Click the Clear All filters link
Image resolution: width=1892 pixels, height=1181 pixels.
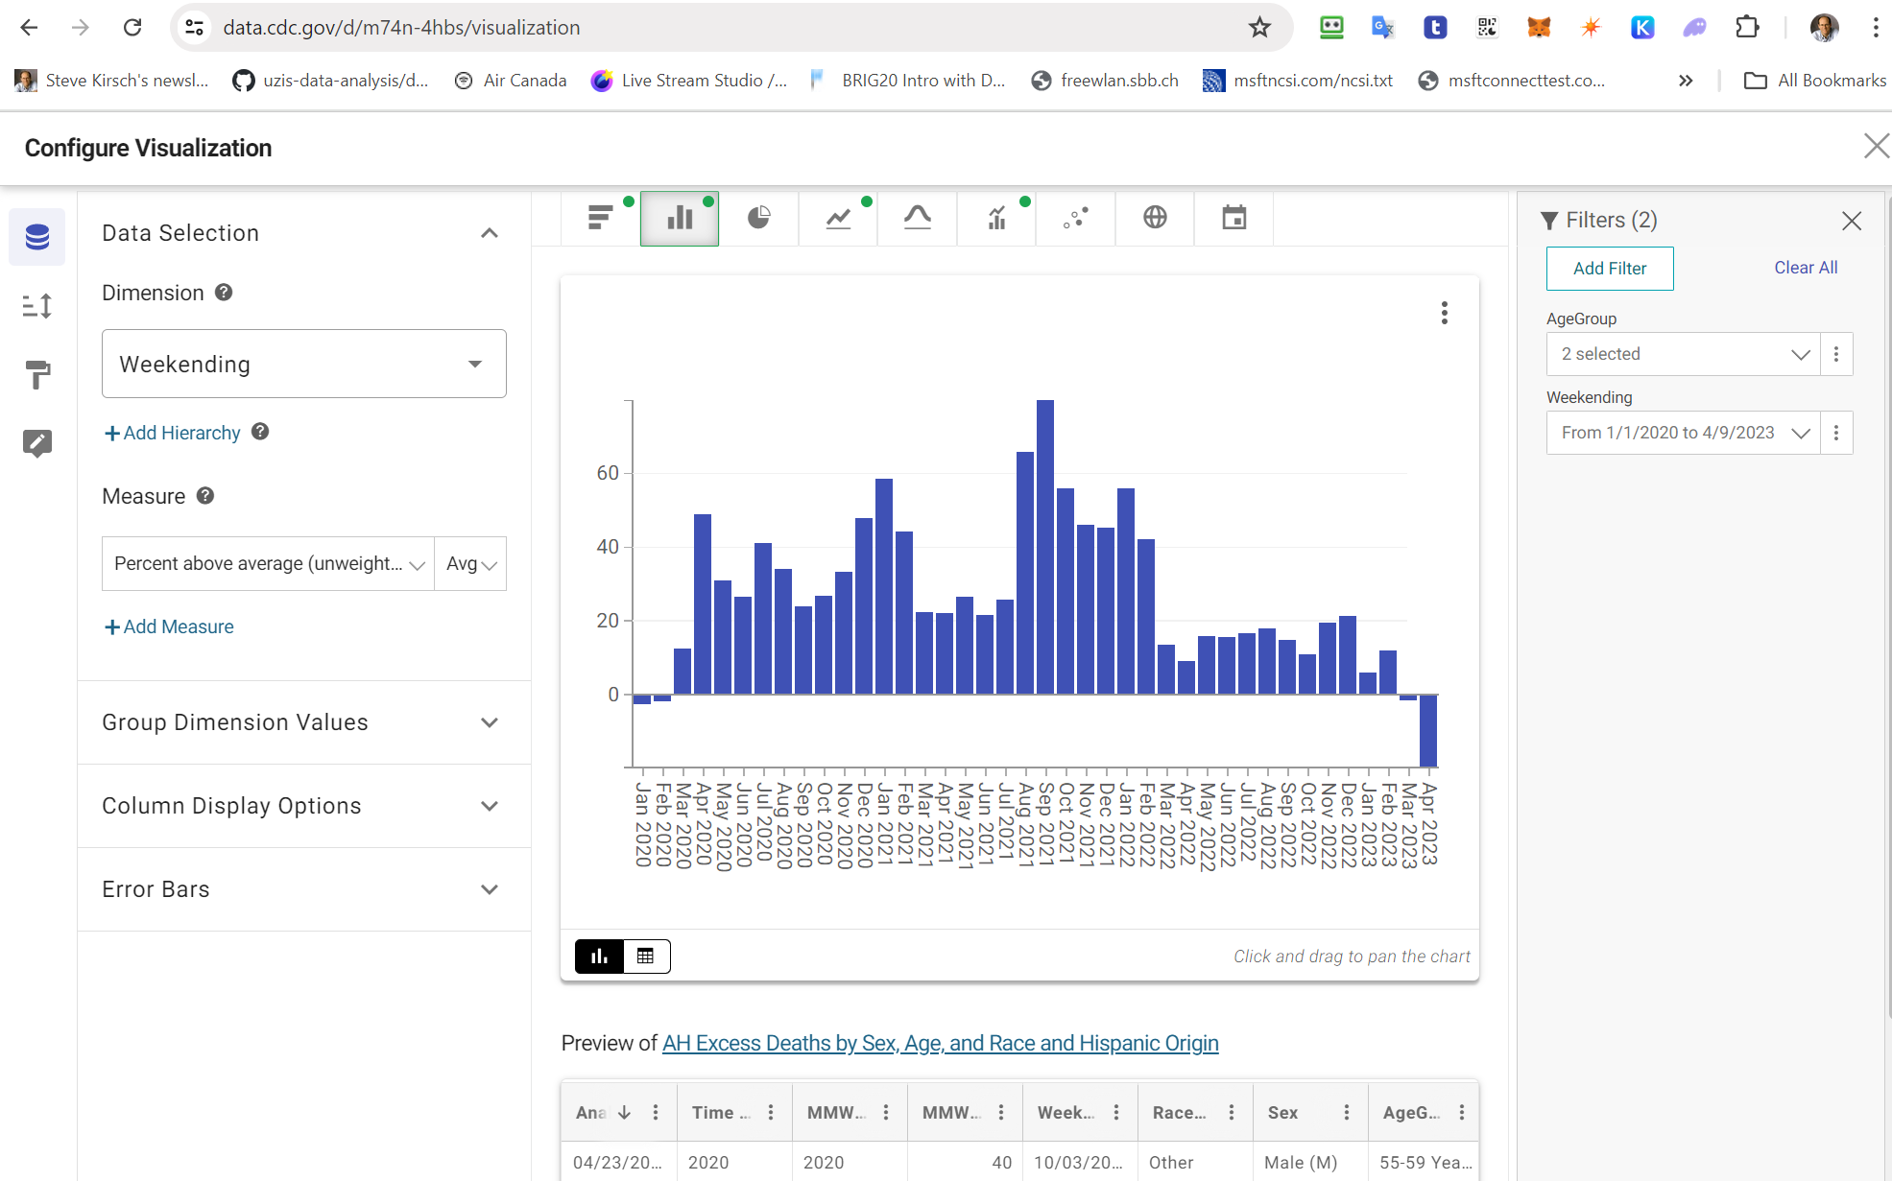point(1805,268)
